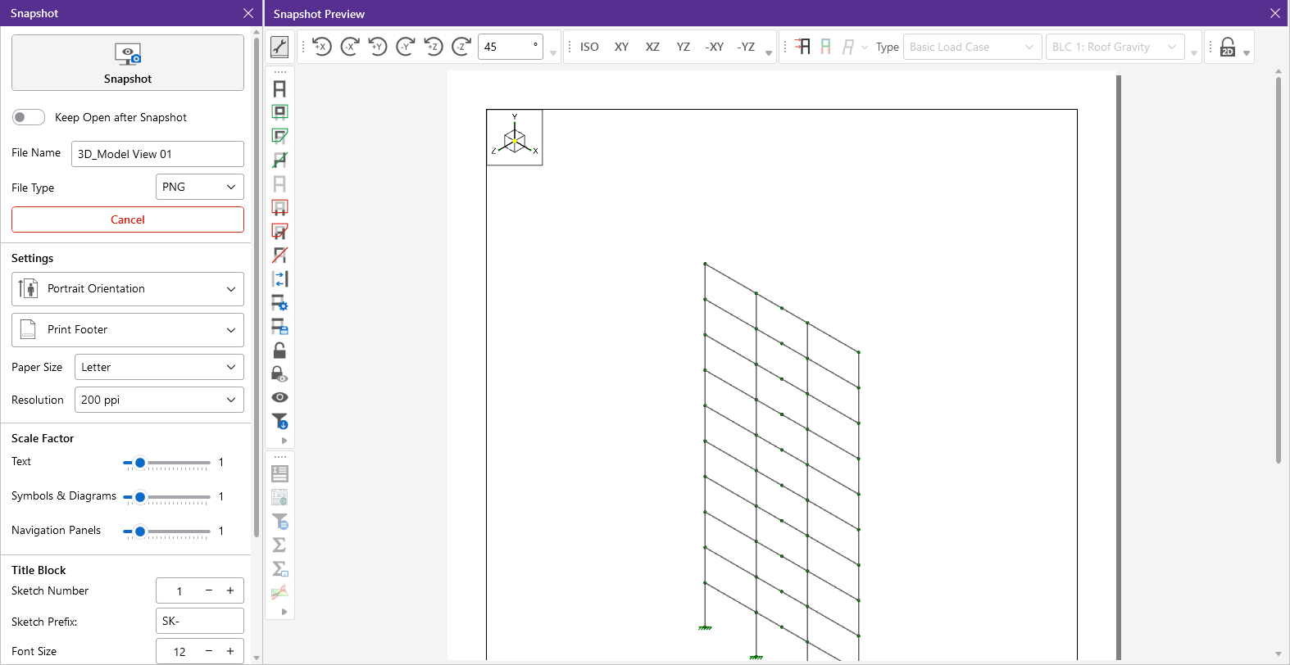Toggle Keep Open after Snapshot switch
The width and height of the screenshot is (1290, 665).
(29, 117)
